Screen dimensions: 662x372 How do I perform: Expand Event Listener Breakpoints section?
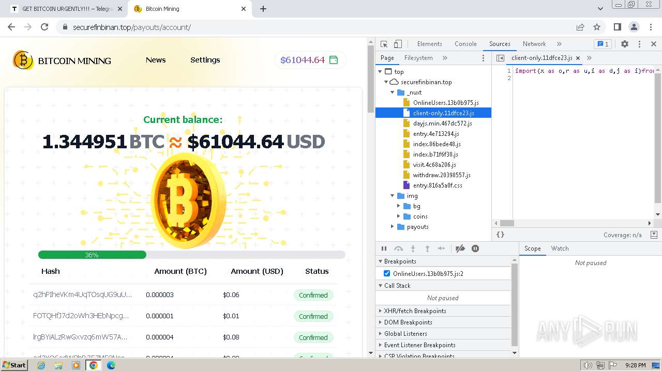[381, 345]
